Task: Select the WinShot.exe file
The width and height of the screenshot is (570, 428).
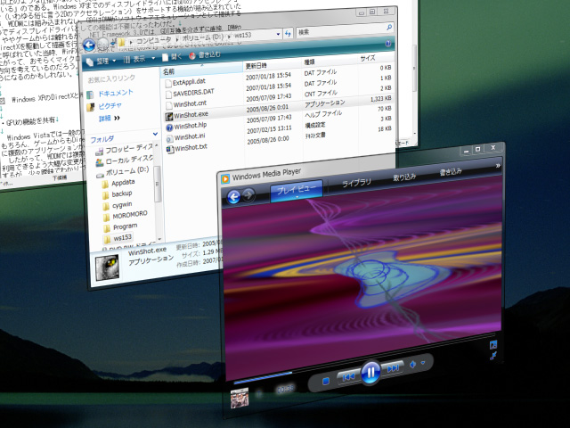Action: coord(189,115)
